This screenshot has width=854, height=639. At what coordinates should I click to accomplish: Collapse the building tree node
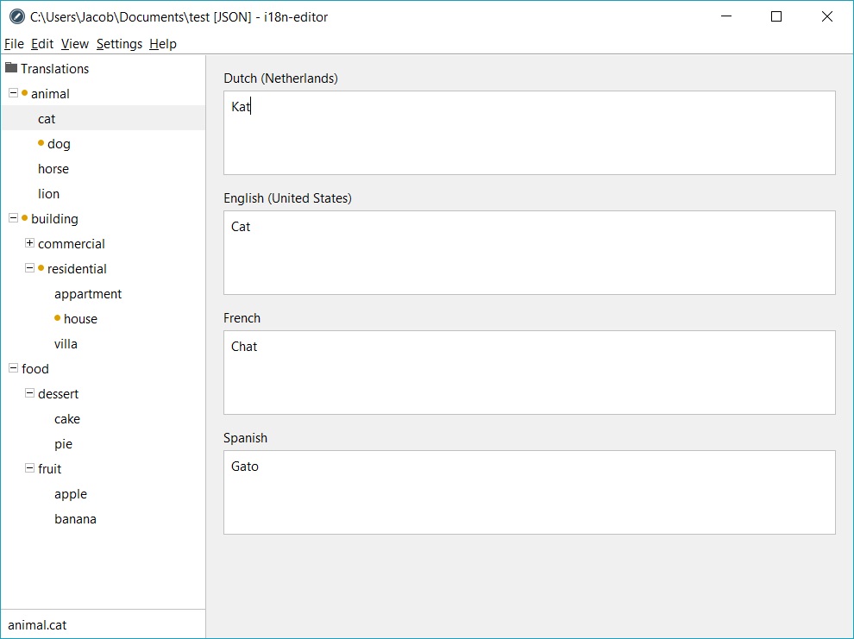coord(14,218)
